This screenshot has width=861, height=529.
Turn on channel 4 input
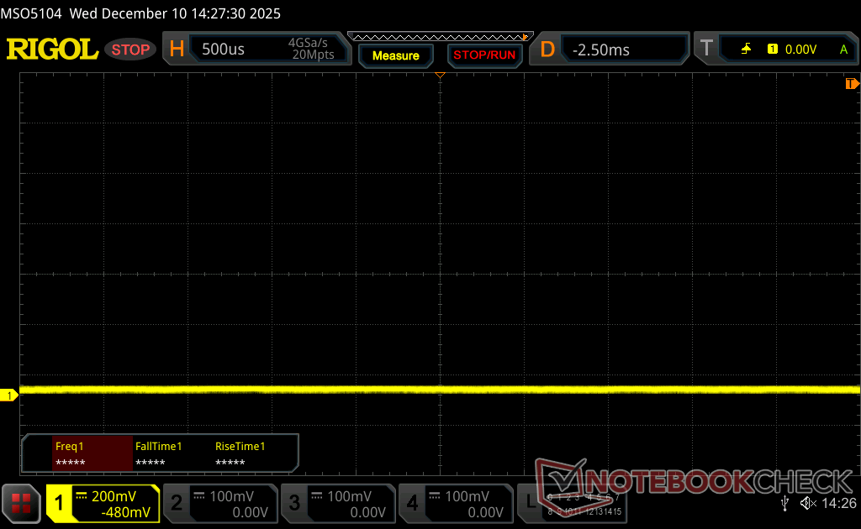[x=455, y=503]
